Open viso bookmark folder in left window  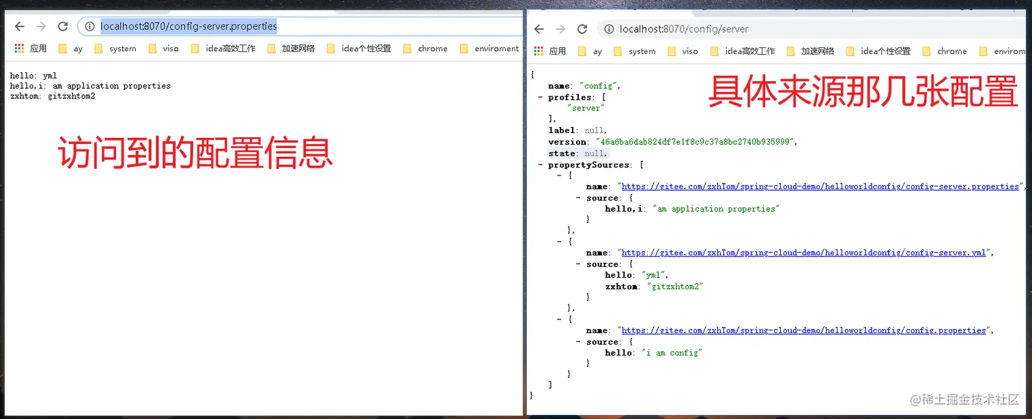163,48
